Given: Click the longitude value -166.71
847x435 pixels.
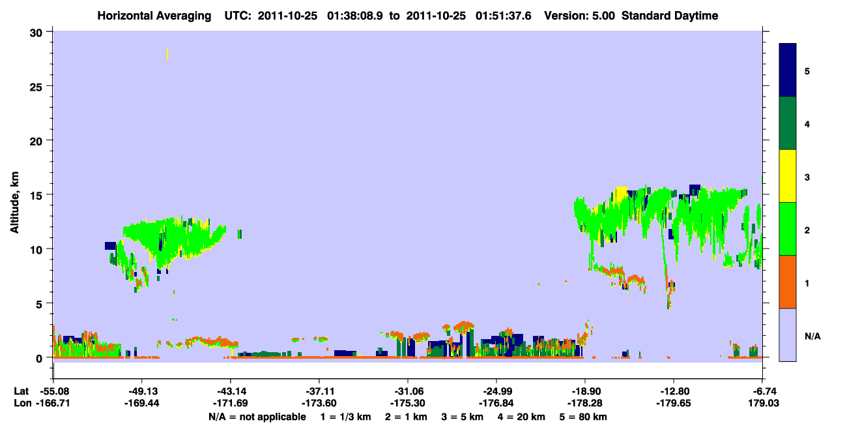Looking at the screenshot, I should point(53,404).
